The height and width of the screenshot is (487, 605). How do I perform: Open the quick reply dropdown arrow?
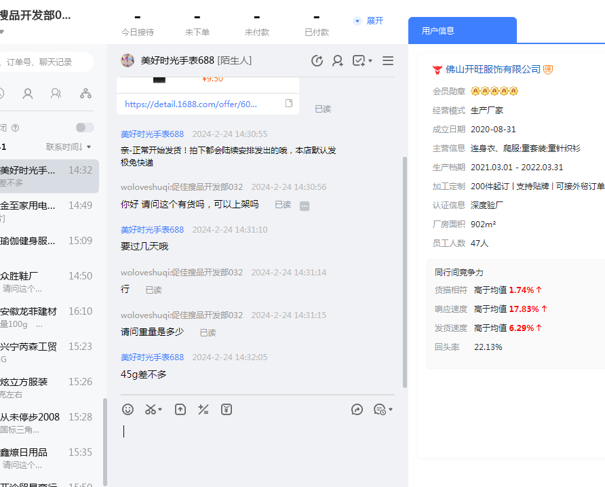391,410
